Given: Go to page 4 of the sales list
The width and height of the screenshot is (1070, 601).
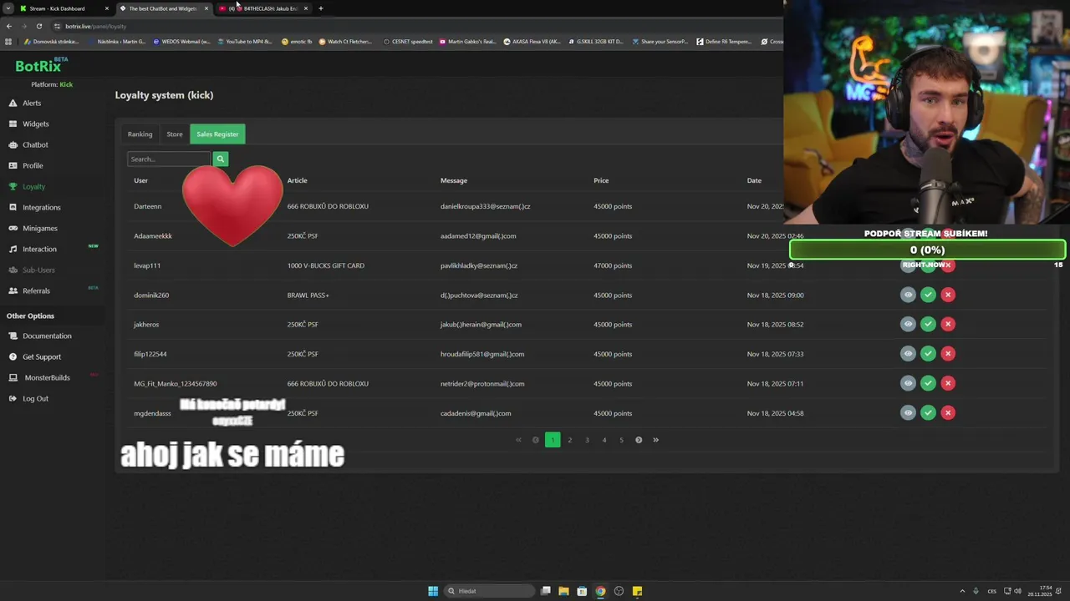Looking at the screenshot, I should [x=604, y=440].
